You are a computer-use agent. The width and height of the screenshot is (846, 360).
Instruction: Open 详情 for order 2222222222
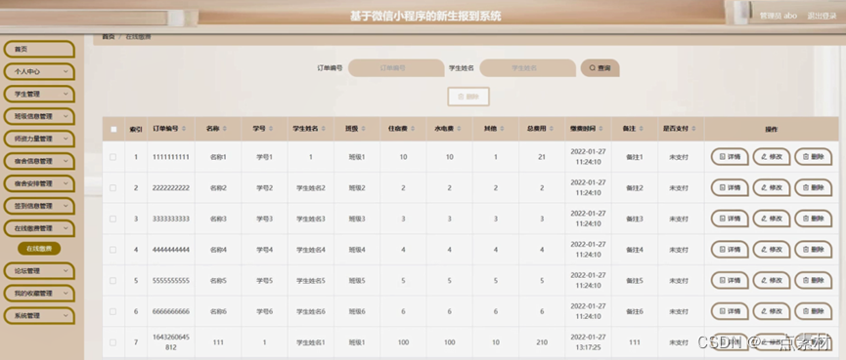click(x=730, y=187)
